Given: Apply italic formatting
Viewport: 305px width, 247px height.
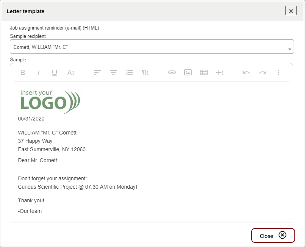Looking at the screenshot, I should 39,72.
